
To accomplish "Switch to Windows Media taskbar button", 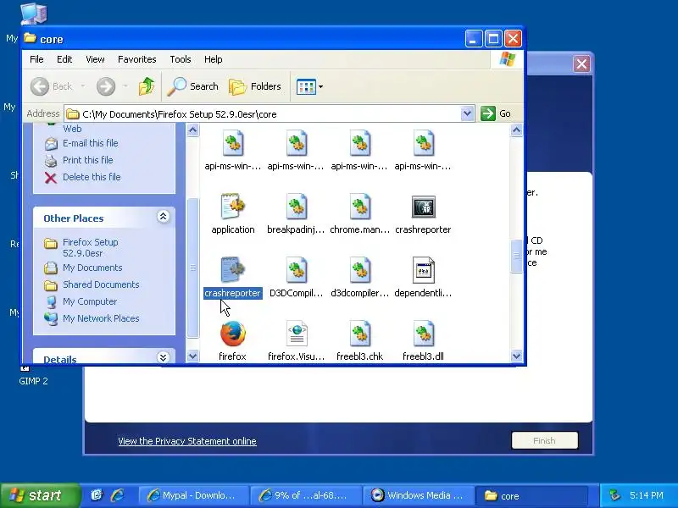I will click(419, 495).
